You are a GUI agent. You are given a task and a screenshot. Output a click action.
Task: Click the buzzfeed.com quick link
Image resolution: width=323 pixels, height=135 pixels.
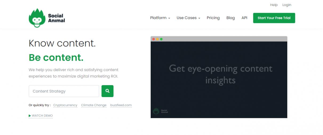[121, 105]
